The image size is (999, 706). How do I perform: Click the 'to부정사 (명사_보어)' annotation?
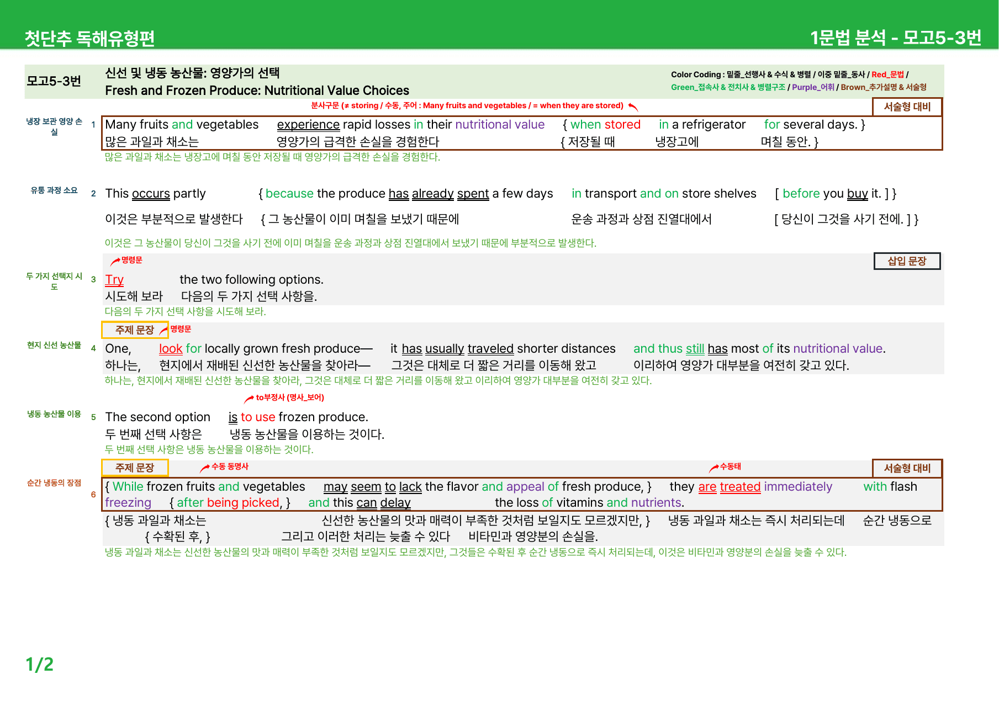point(290,397)
